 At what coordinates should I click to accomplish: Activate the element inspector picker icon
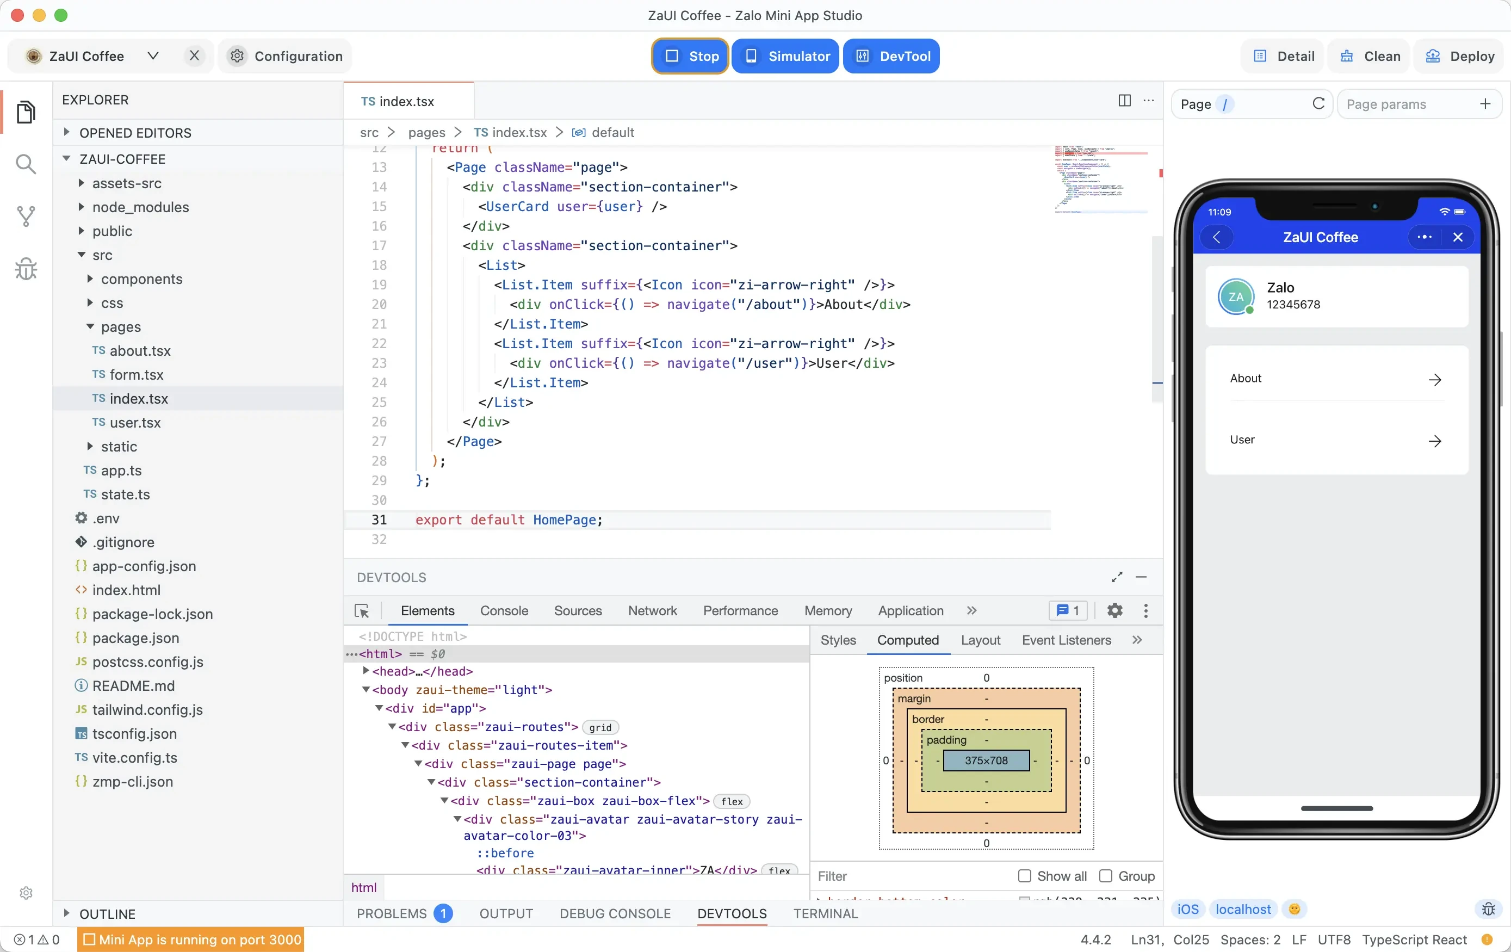(x=362, y=610)
